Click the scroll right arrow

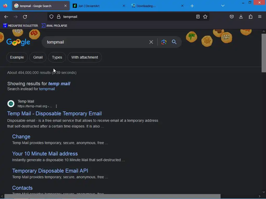(x=260, y=196)
